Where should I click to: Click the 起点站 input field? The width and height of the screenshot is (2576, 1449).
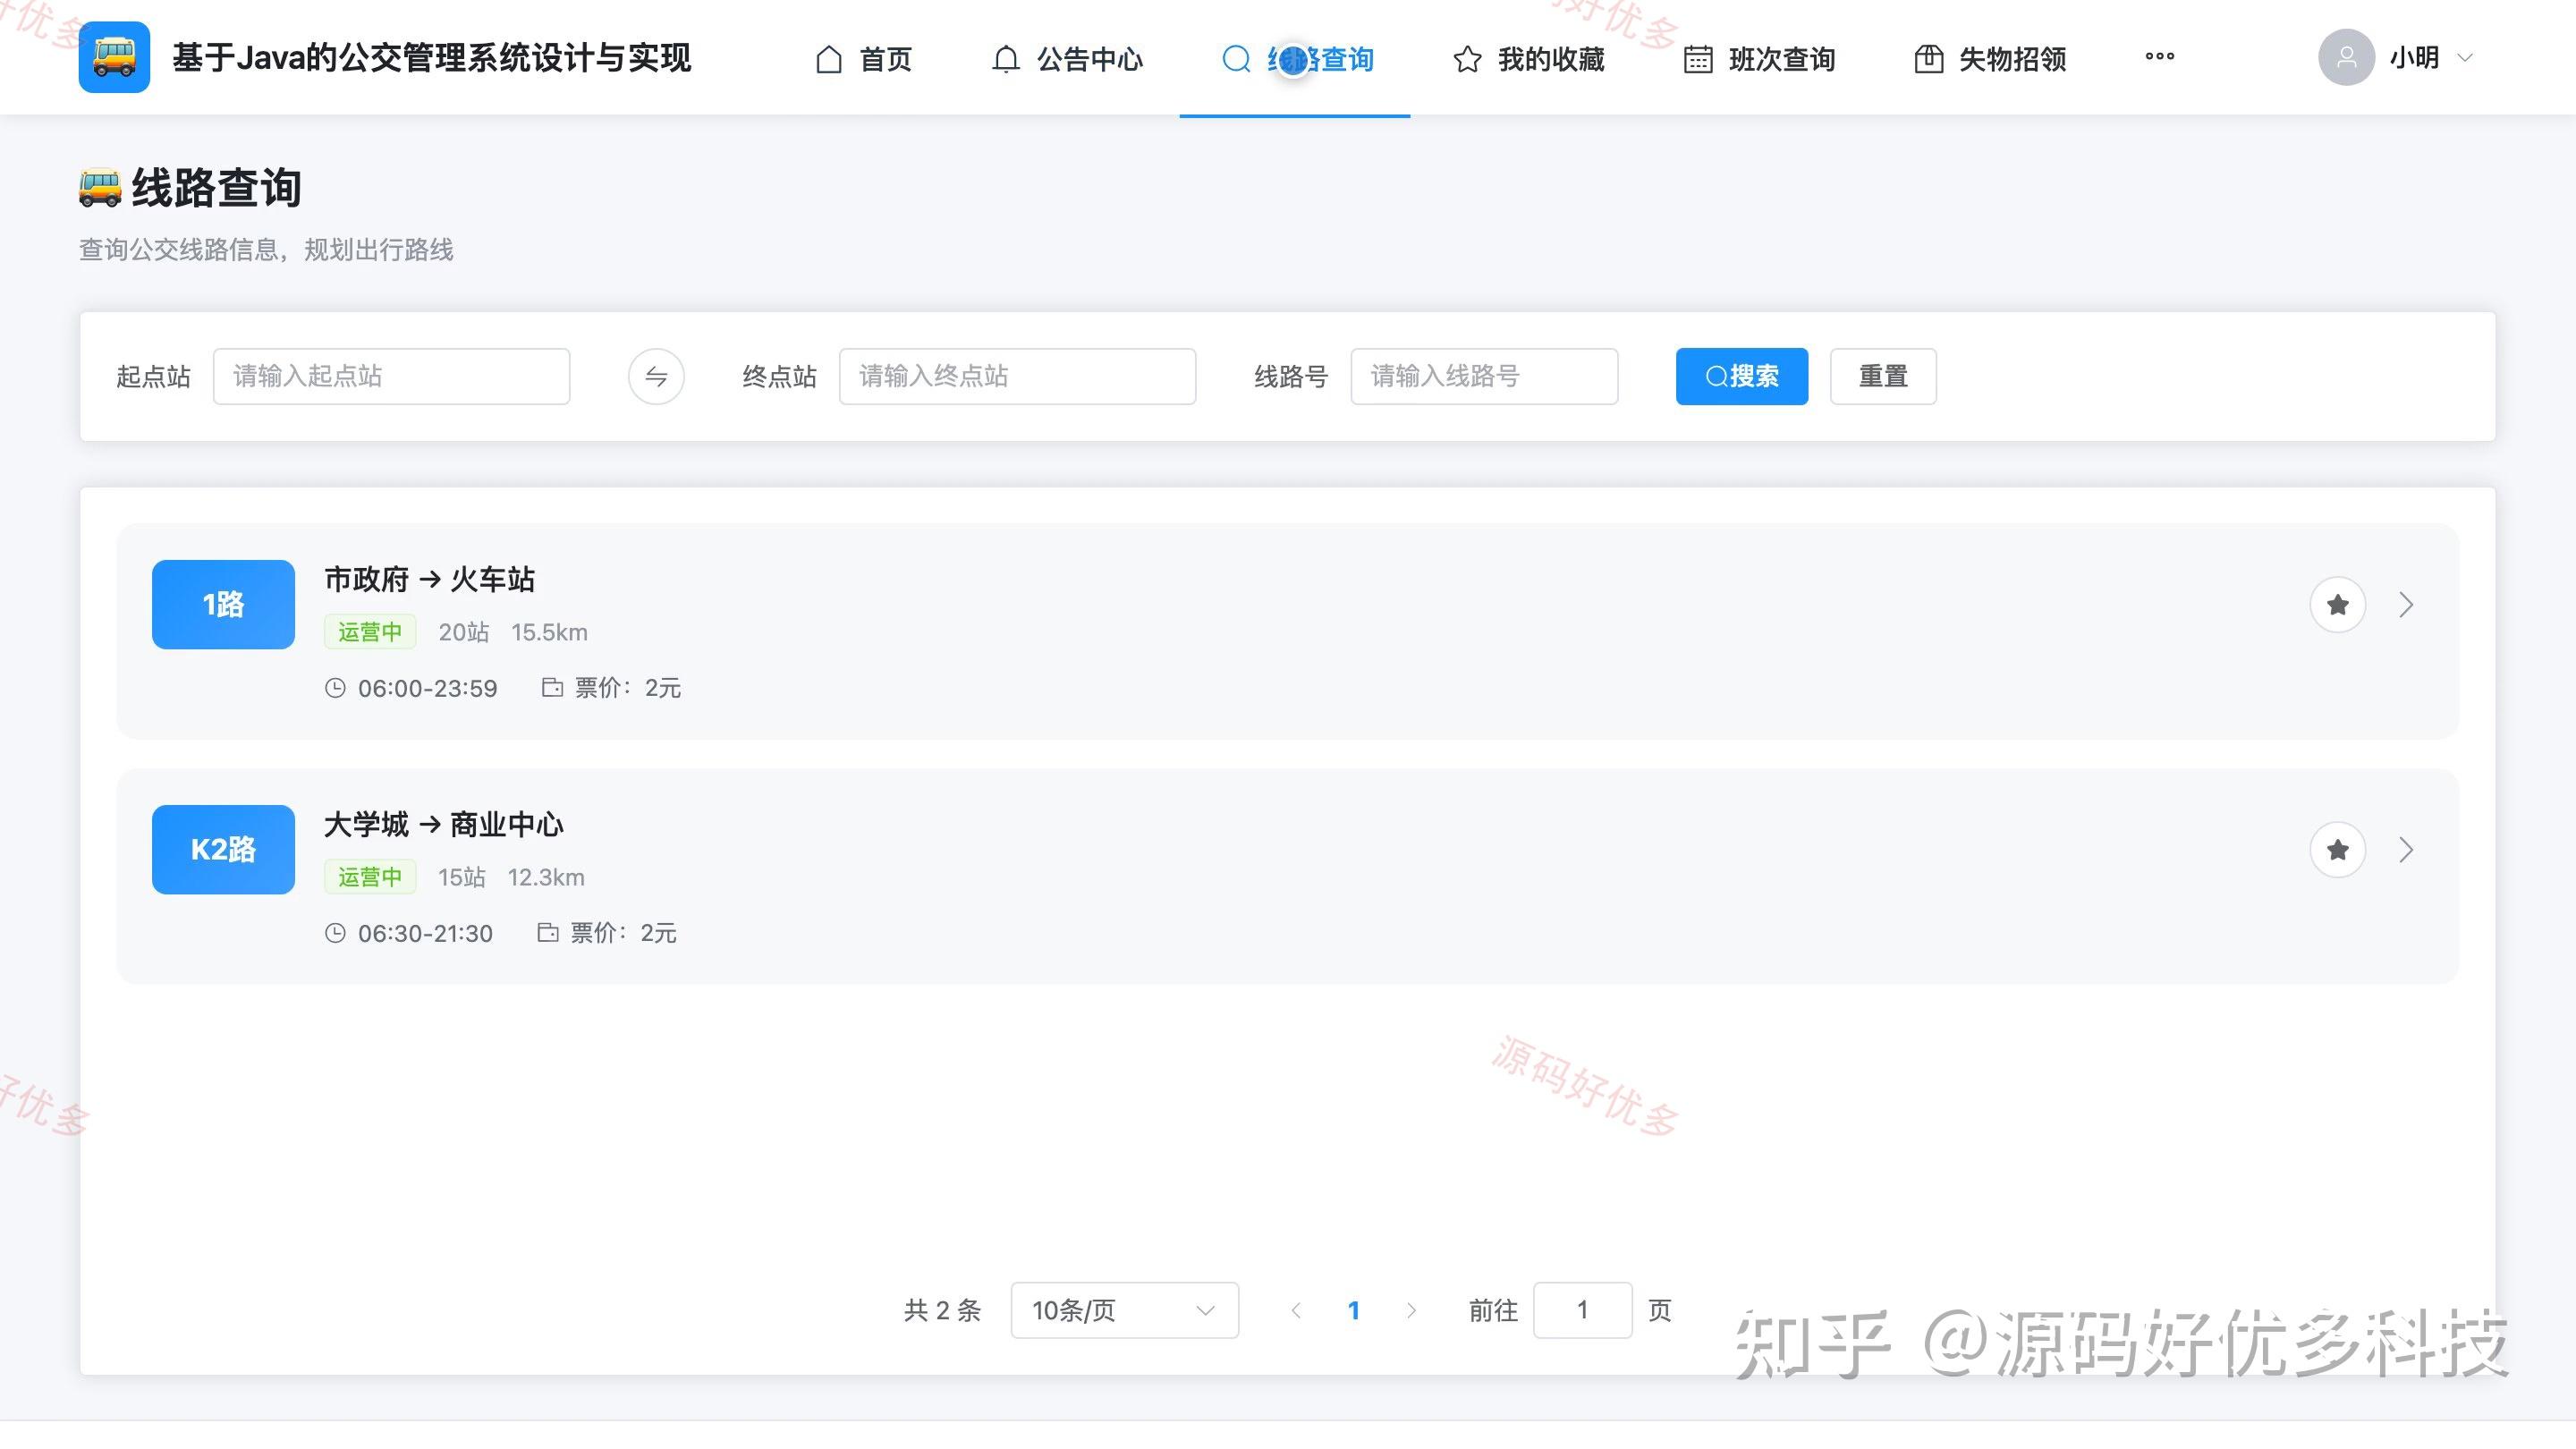coord(391,376)
